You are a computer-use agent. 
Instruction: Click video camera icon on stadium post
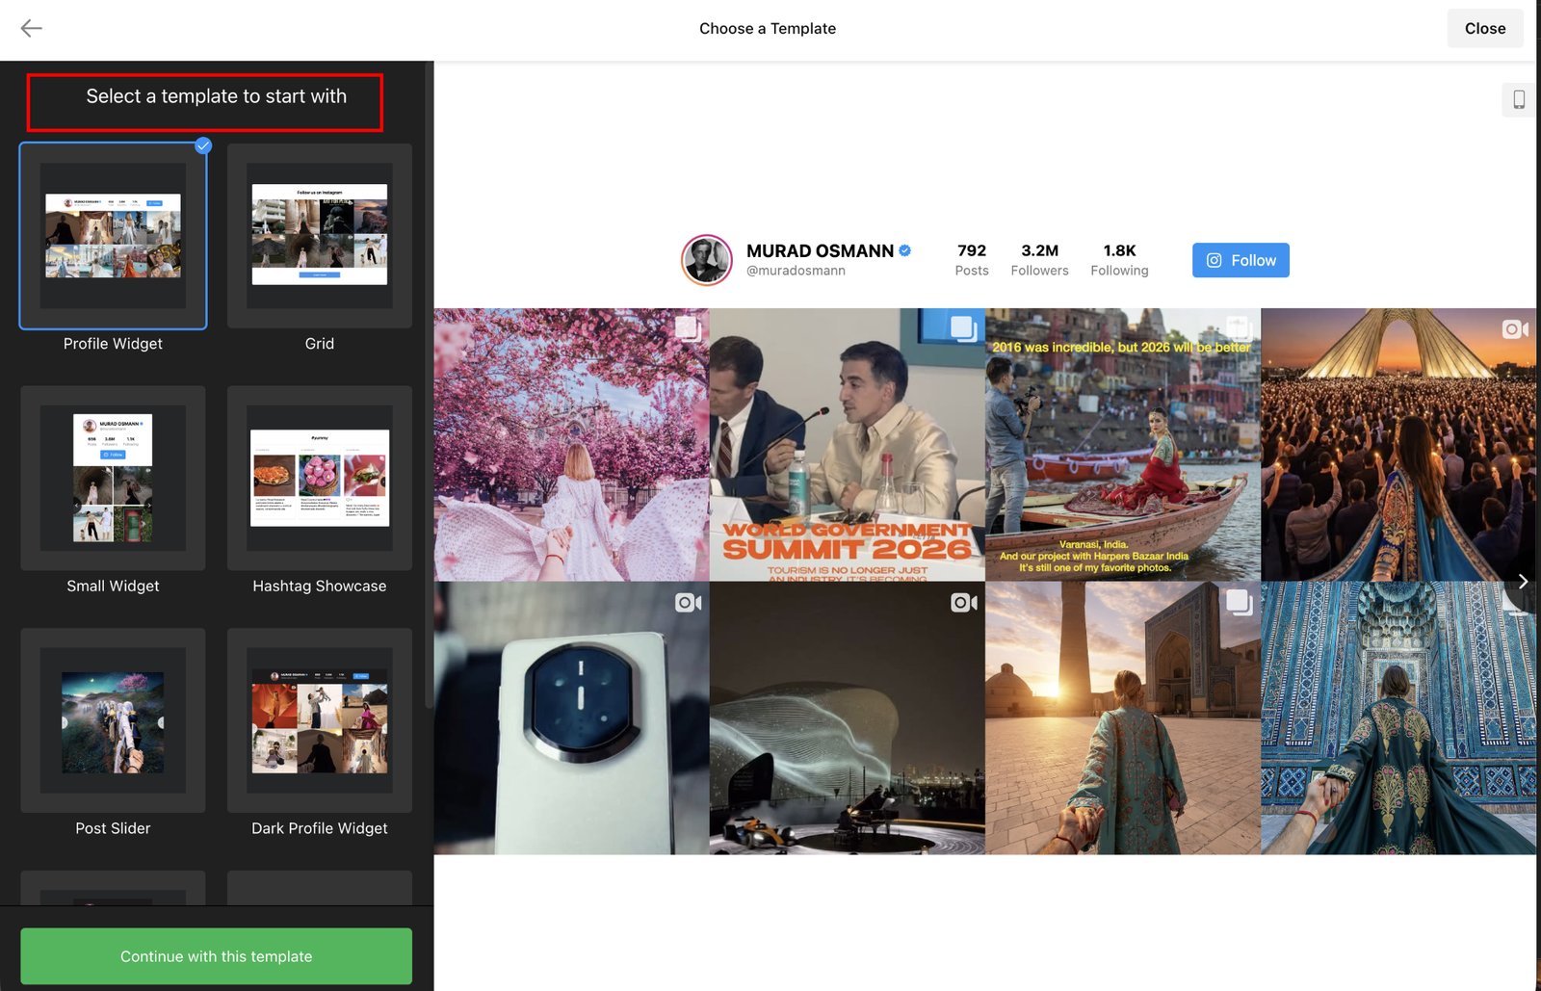(x=963, y=603)
